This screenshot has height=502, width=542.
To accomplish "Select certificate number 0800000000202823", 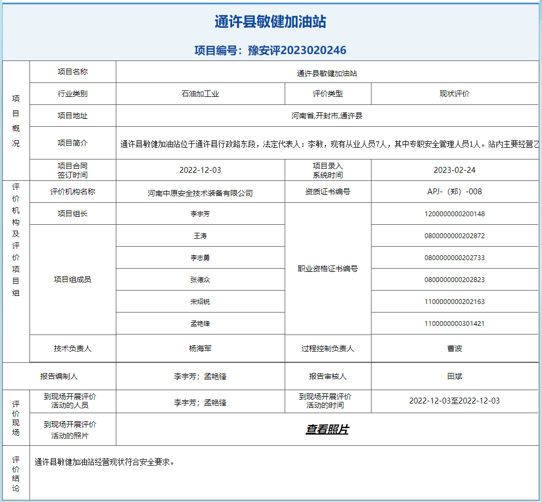I will (x=455, y=280).
